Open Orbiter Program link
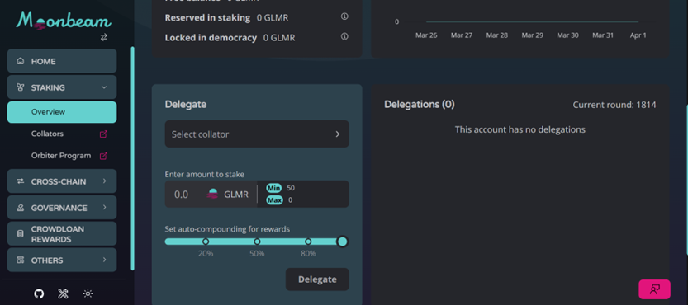The width and height of the screenshot is (688, 305). tap(61, 156)
